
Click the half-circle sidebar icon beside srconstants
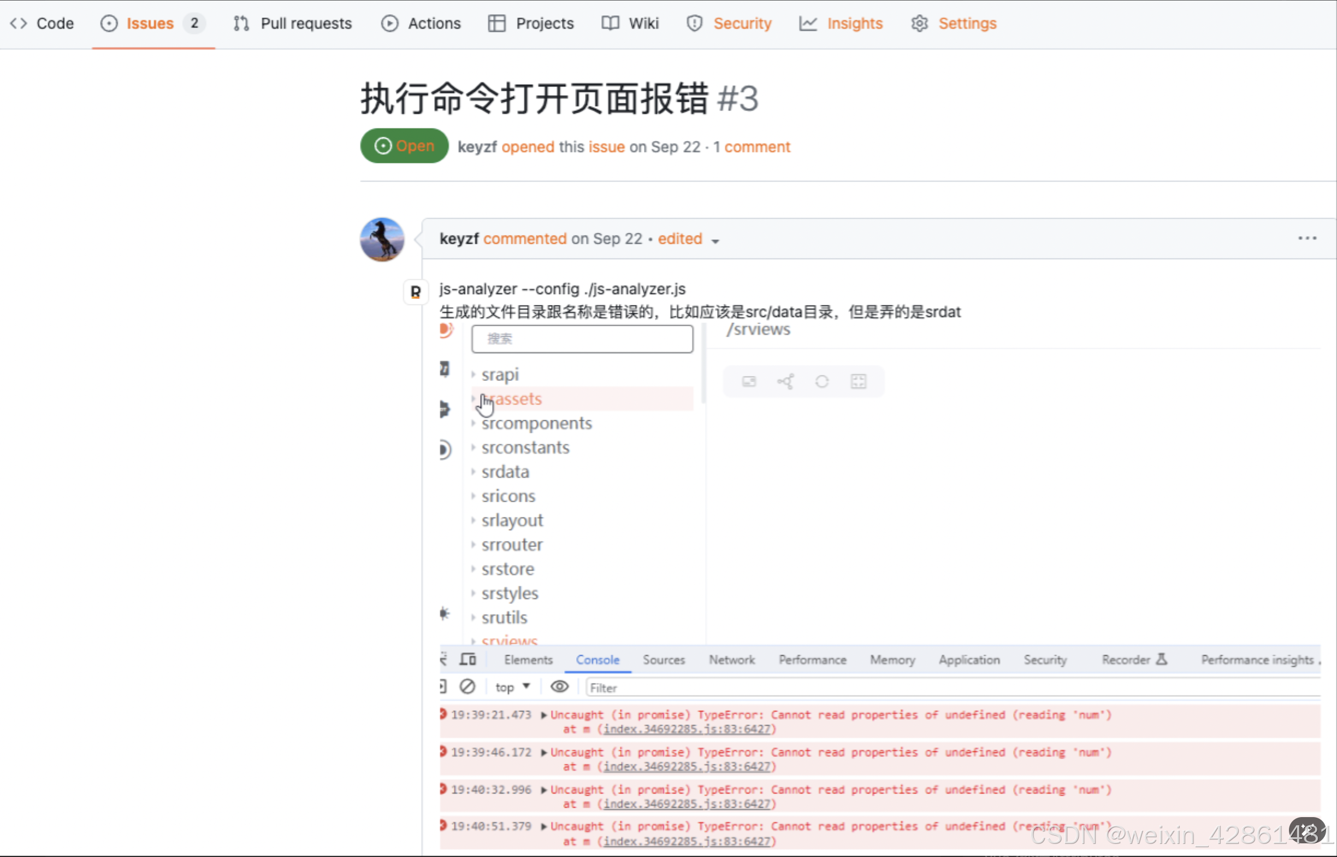(445, 450)
